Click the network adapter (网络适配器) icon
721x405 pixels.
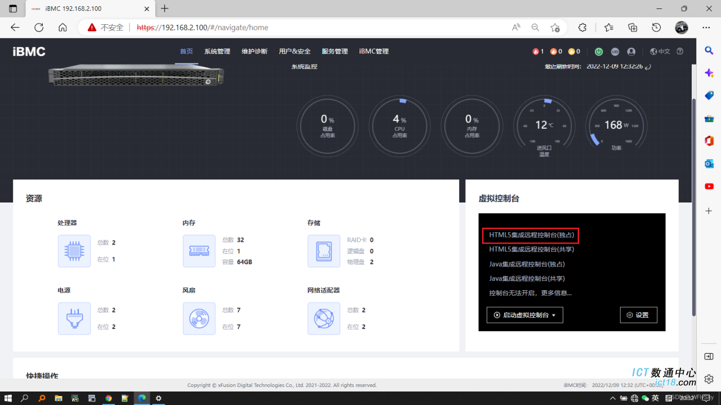[x=324, y=318]
